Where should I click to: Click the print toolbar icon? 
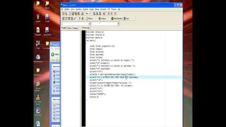(x=82, y=14)
